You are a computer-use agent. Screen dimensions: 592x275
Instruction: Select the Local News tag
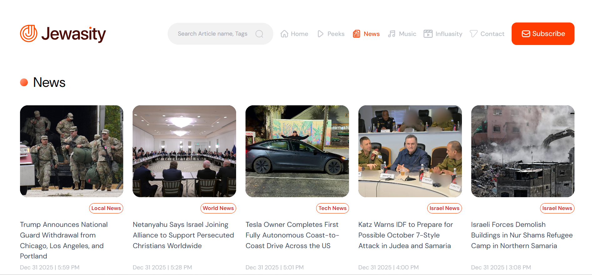[106, 208]
